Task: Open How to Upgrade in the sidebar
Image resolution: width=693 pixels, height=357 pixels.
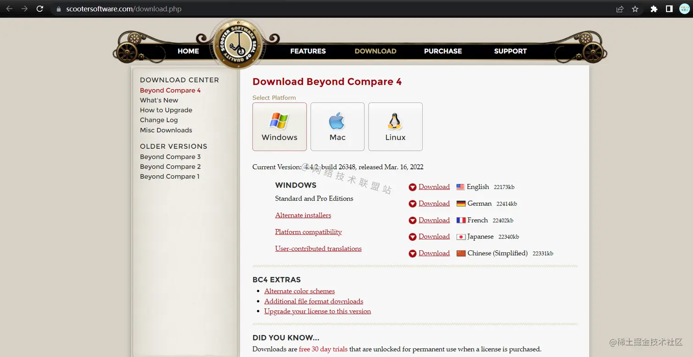Action: click(x=166, y=110)
